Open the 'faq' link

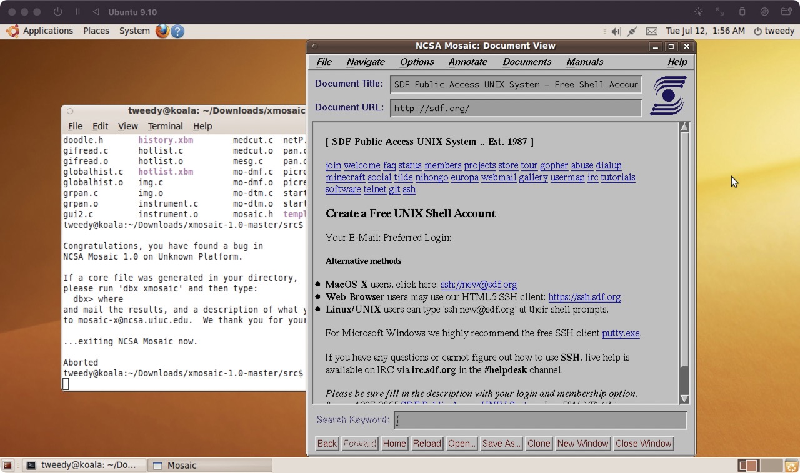coord(389,165)
